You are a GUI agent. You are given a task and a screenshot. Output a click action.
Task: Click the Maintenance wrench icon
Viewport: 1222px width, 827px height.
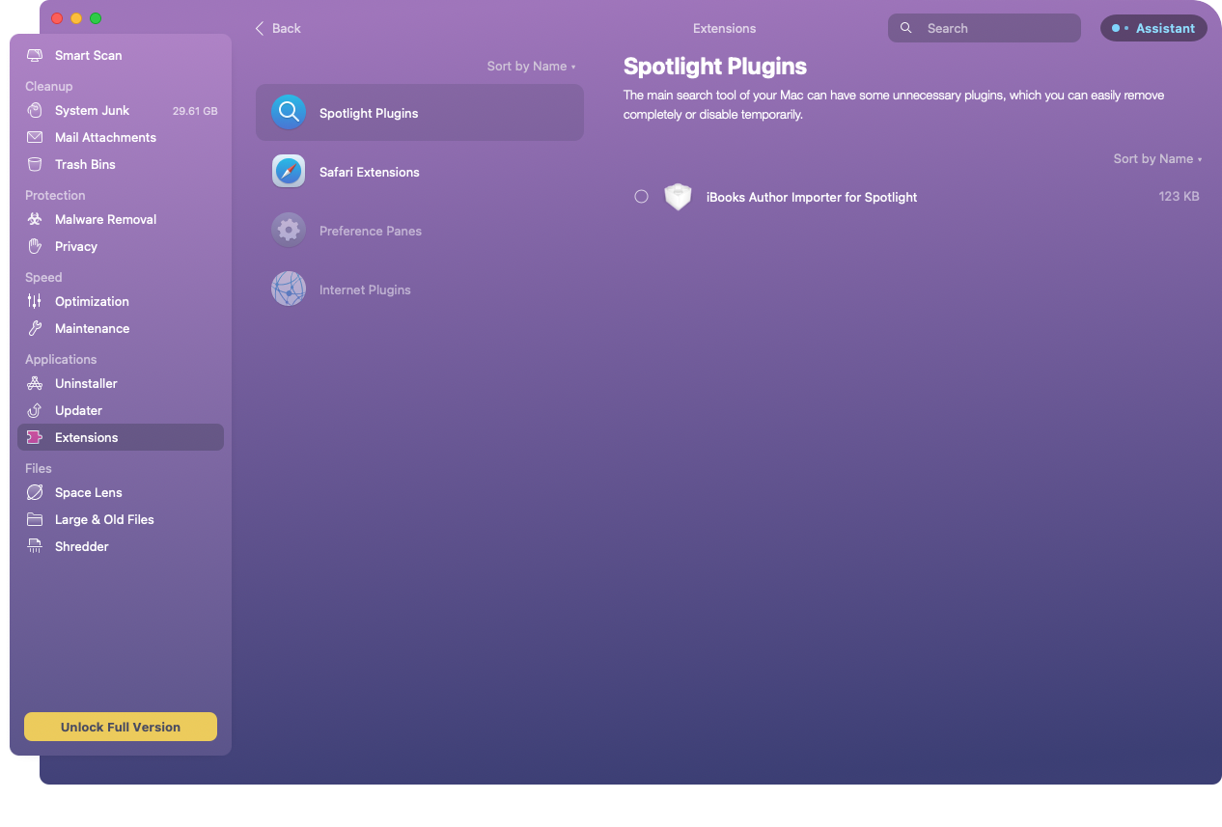click(35, 328)
